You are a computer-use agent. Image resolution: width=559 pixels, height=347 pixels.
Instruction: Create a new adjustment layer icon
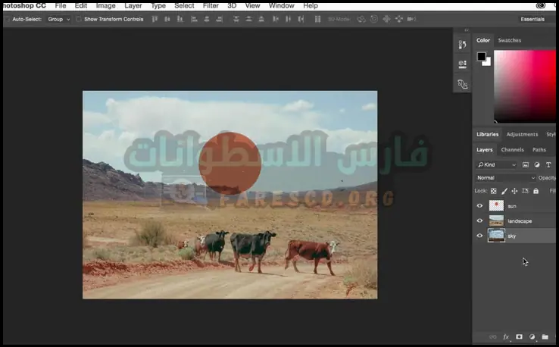tap(532, 337)
